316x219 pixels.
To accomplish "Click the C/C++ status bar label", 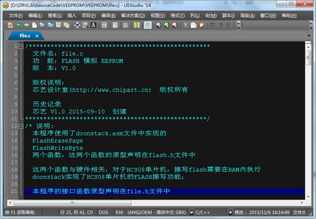I will 203,212.
